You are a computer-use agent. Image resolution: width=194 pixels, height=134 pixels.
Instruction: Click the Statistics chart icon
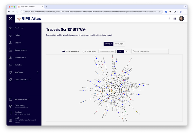11,65
